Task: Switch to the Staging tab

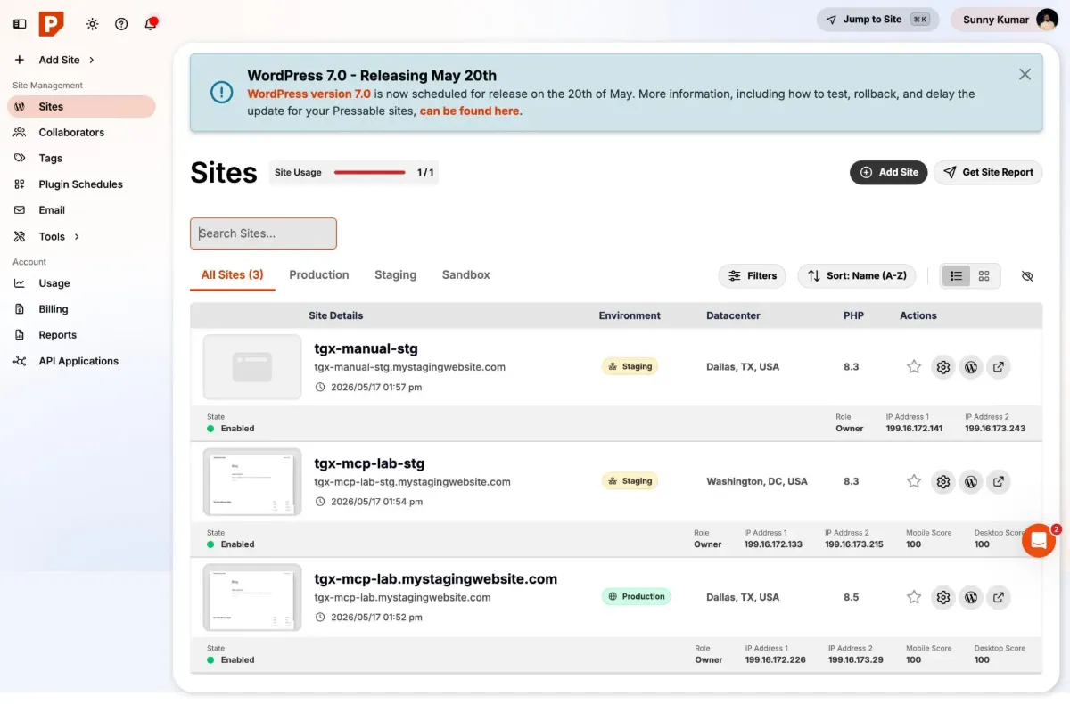Action: point(395,274)
